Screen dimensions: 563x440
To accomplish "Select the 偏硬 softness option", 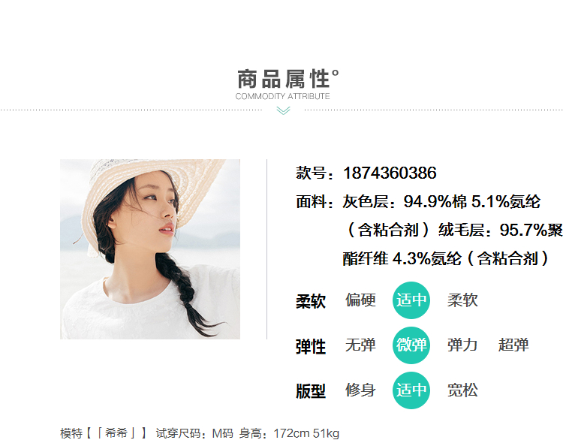I will (360, 300).
